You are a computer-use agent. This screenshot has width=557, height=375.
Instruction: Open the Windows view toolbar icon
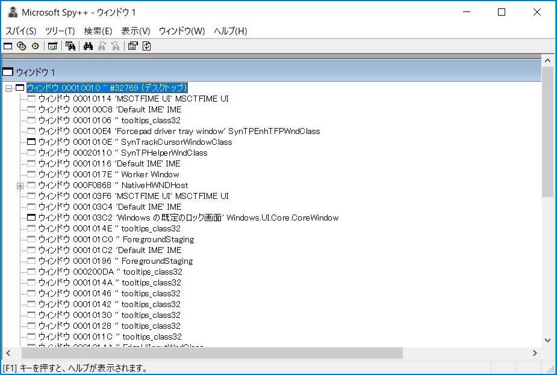point(8,46)
